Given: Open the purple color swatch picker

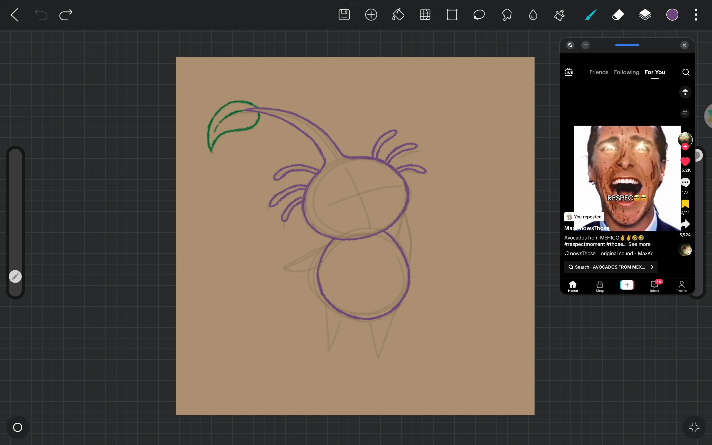Looking at the screenshot, I should (x=672, y=14).
